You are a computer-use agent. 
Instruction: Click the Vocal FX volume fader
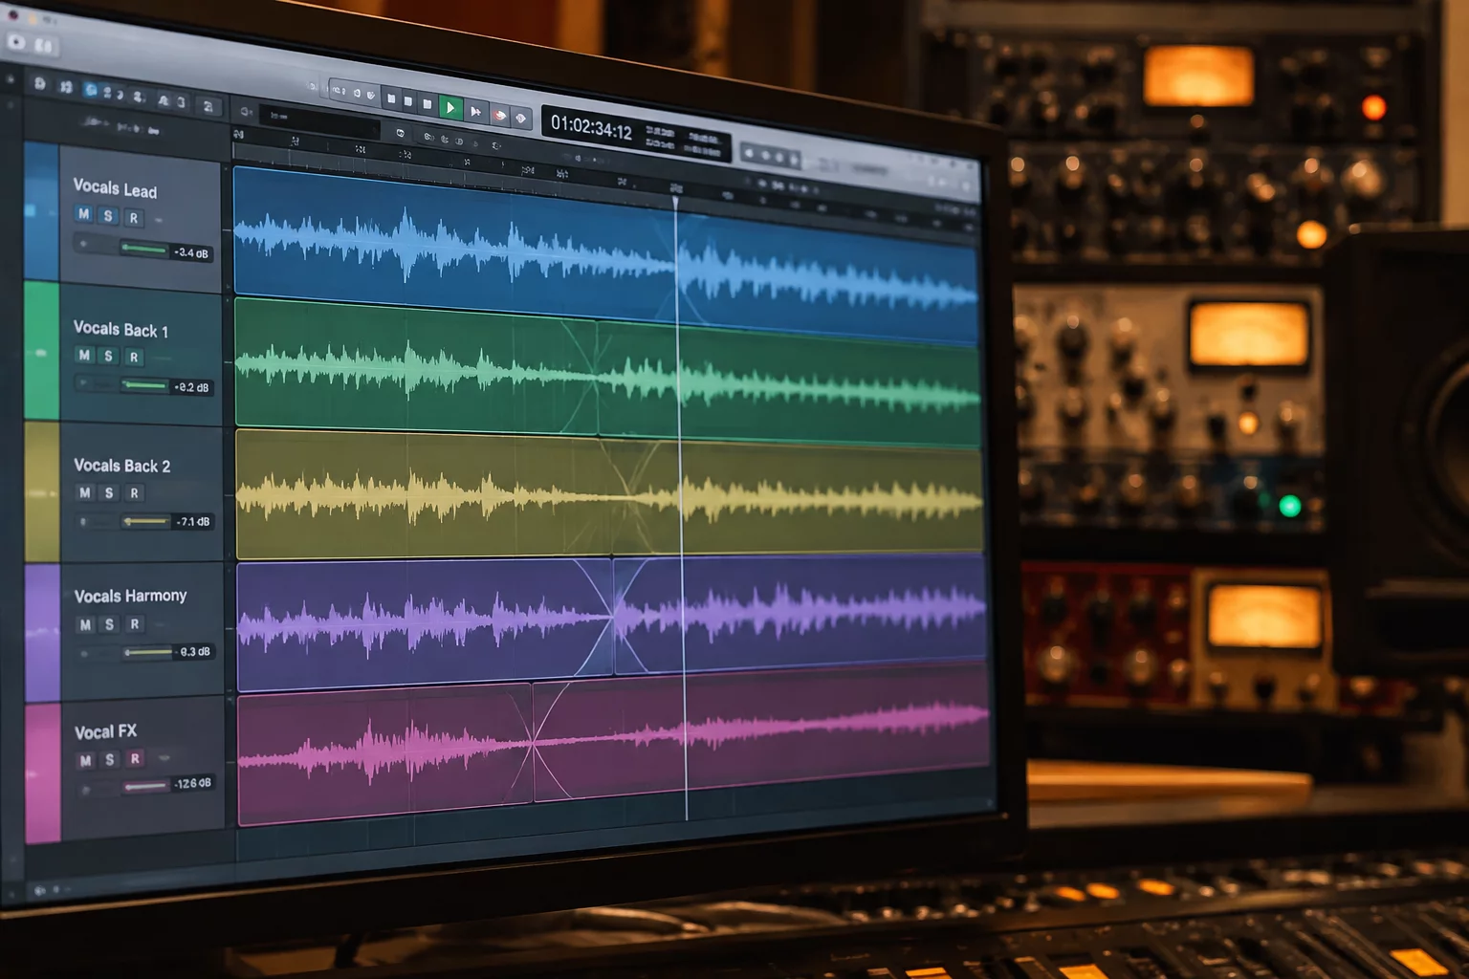coord(146,787)
